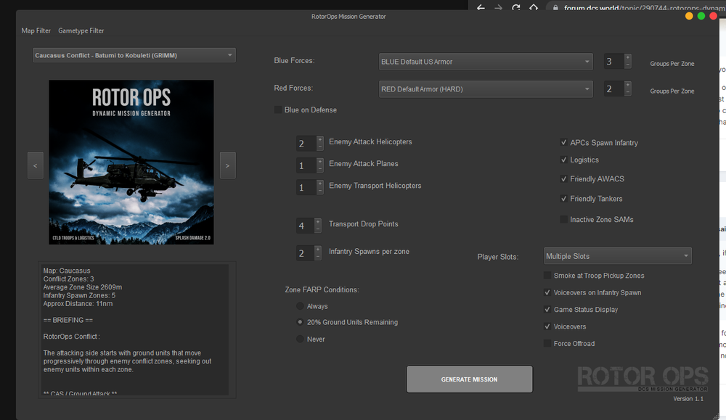Screen dimensions: 726x420
Task: Click the Enemy Attack Helicopters number field
Action: [306, 144]
